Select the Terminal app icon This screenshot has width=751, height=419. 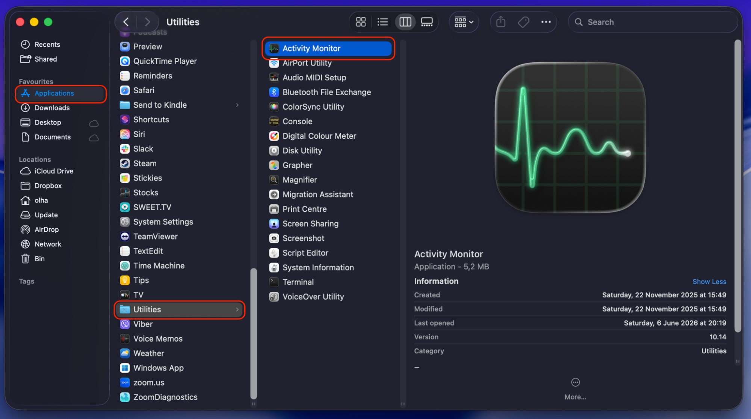pyautogui.click(x=274, y=282)
